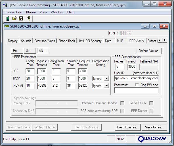Click LCP Request Timeout field
Image resolution: width=174 pixels, height=146 pixels.
(42, 71)
